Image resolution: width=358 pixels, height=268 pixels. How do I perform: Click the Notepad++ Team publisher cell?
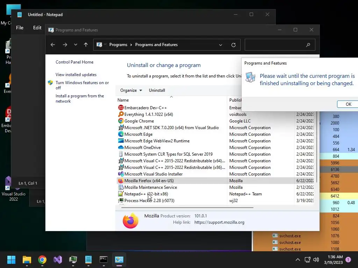[x=245, y=194]
